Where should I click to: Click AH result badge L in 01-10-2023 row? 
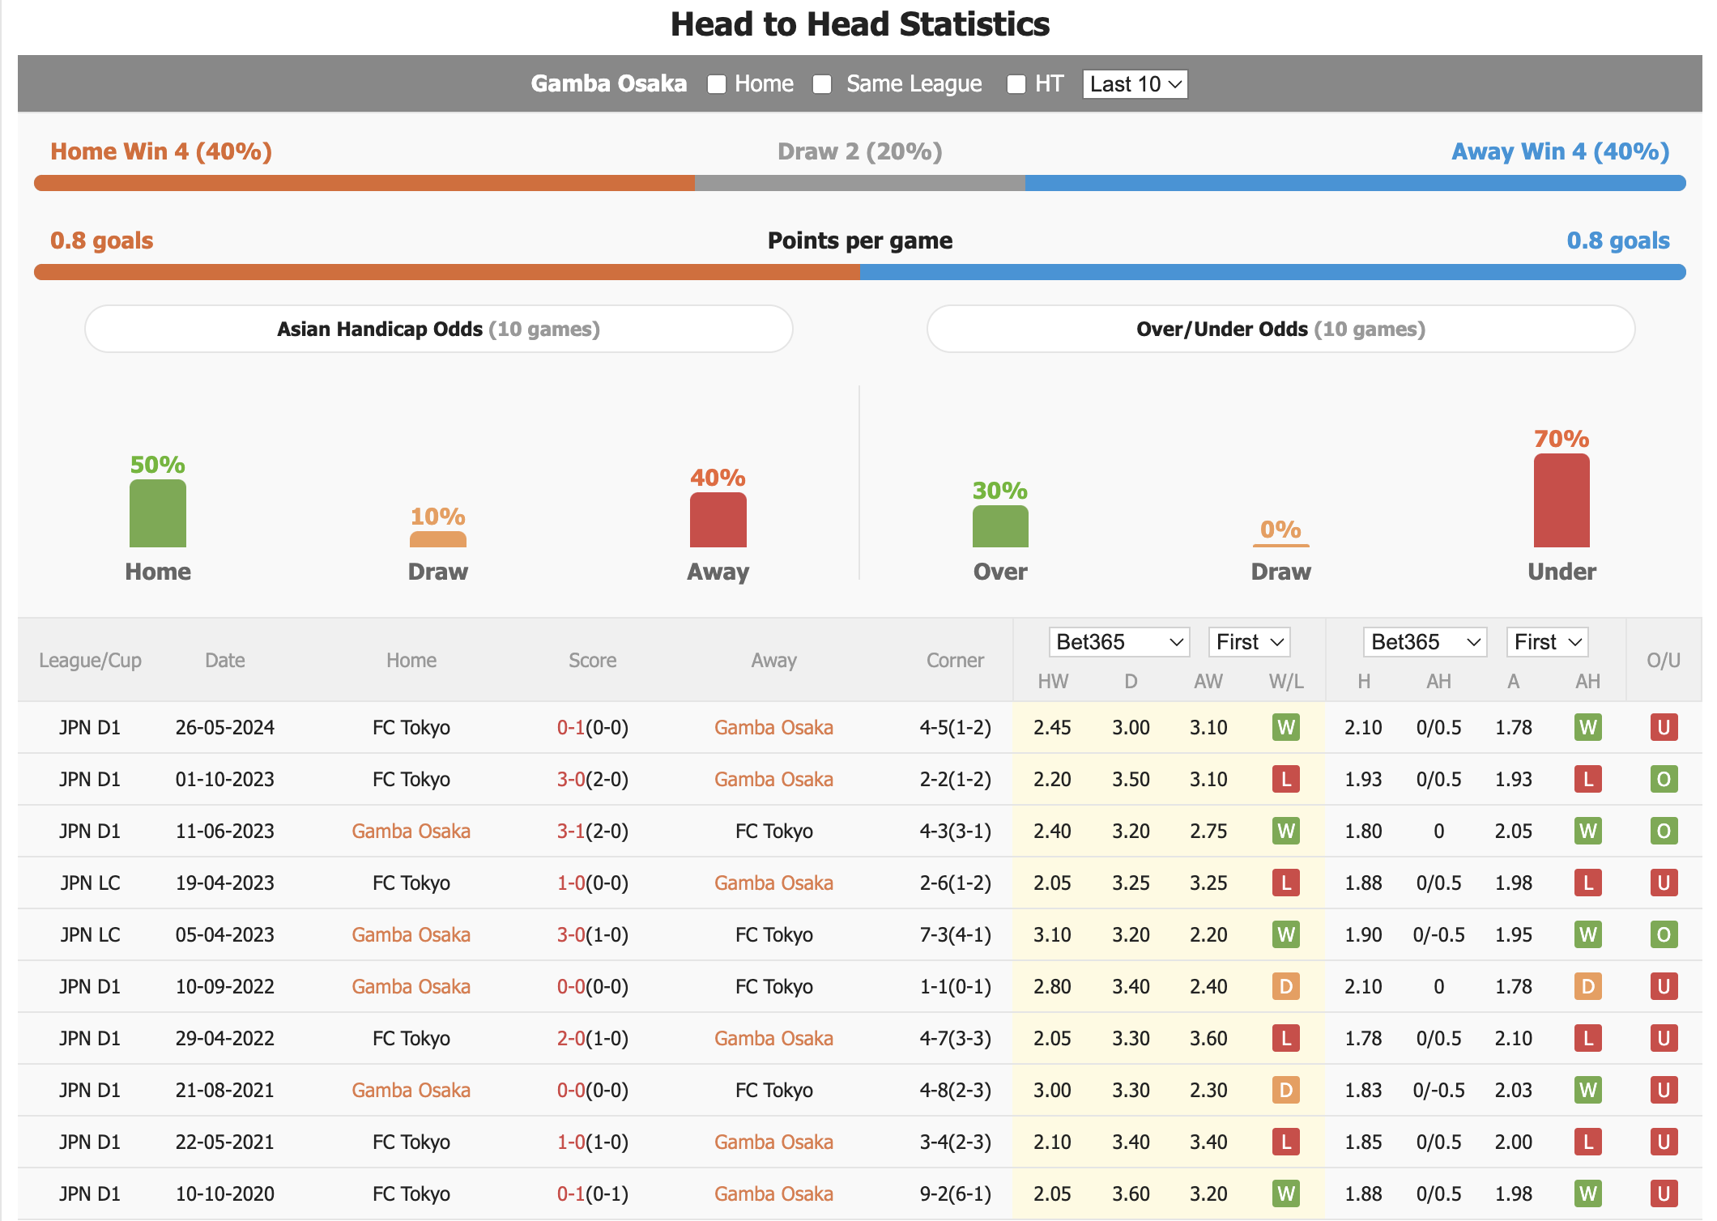(x=1588, y=779)
